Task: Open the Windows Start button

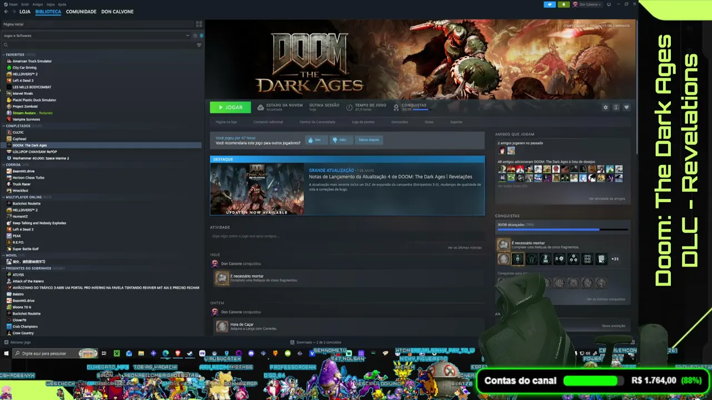Action: (x=7, y=353)
